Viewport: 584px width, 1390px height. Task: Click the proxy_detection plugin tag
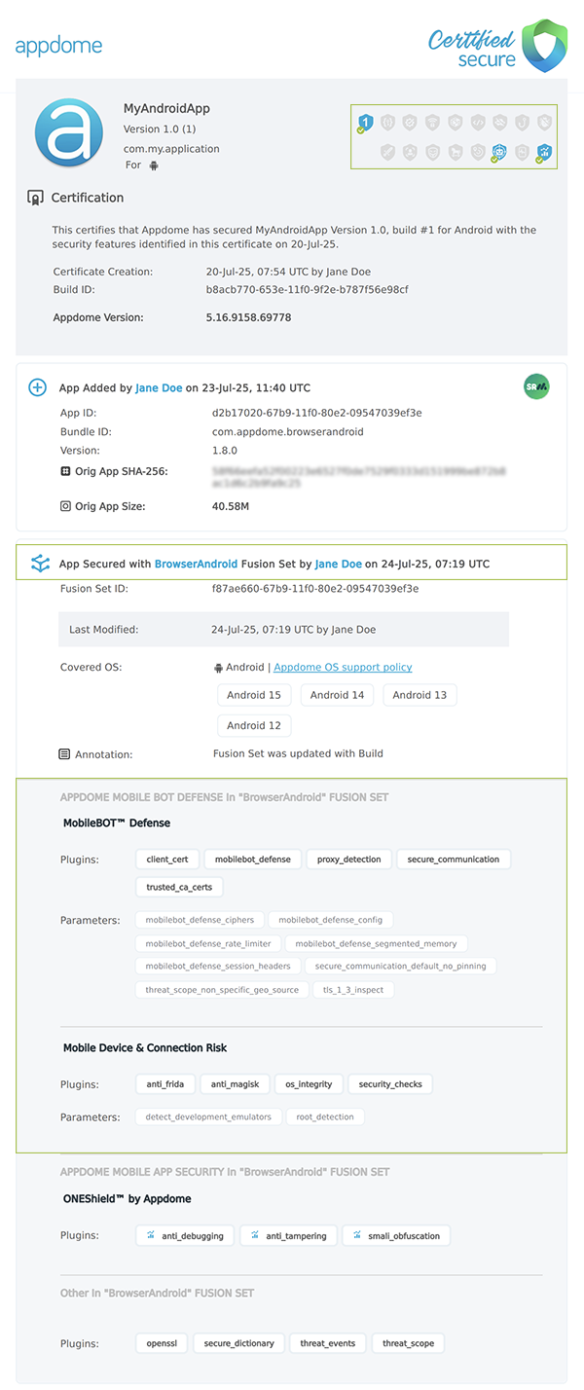pyautogui.click(x=349, y=860)
